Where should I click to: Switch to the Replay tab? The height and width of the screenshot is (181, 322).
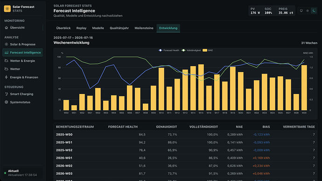point(81,28)
